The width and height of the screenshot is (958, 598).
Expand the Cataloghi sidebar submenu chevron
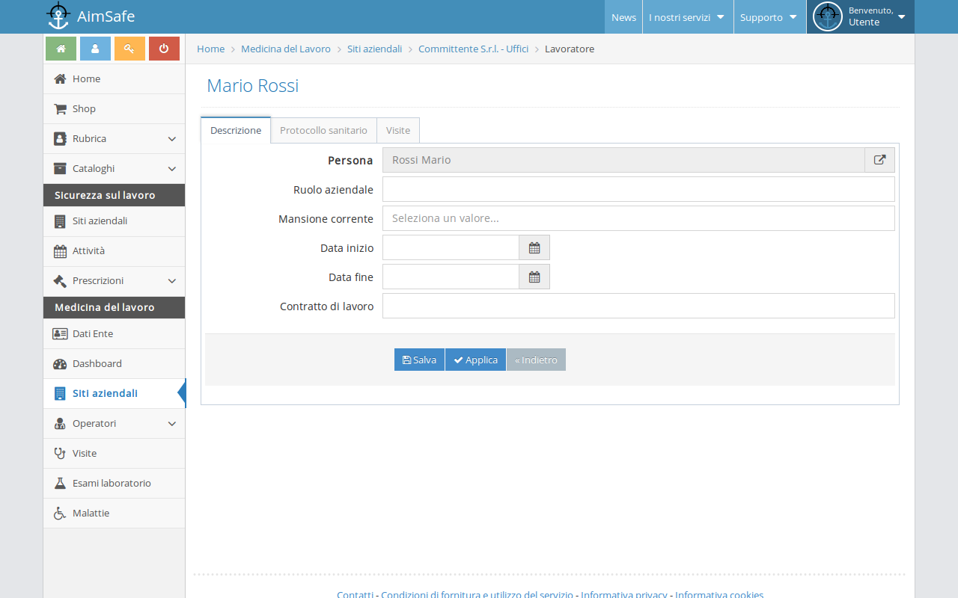coord(172,169)
